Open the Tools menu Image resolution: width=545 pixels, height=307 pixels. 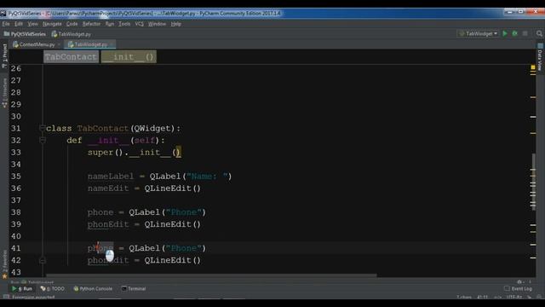pyautogui.click(x=124, y=24)
